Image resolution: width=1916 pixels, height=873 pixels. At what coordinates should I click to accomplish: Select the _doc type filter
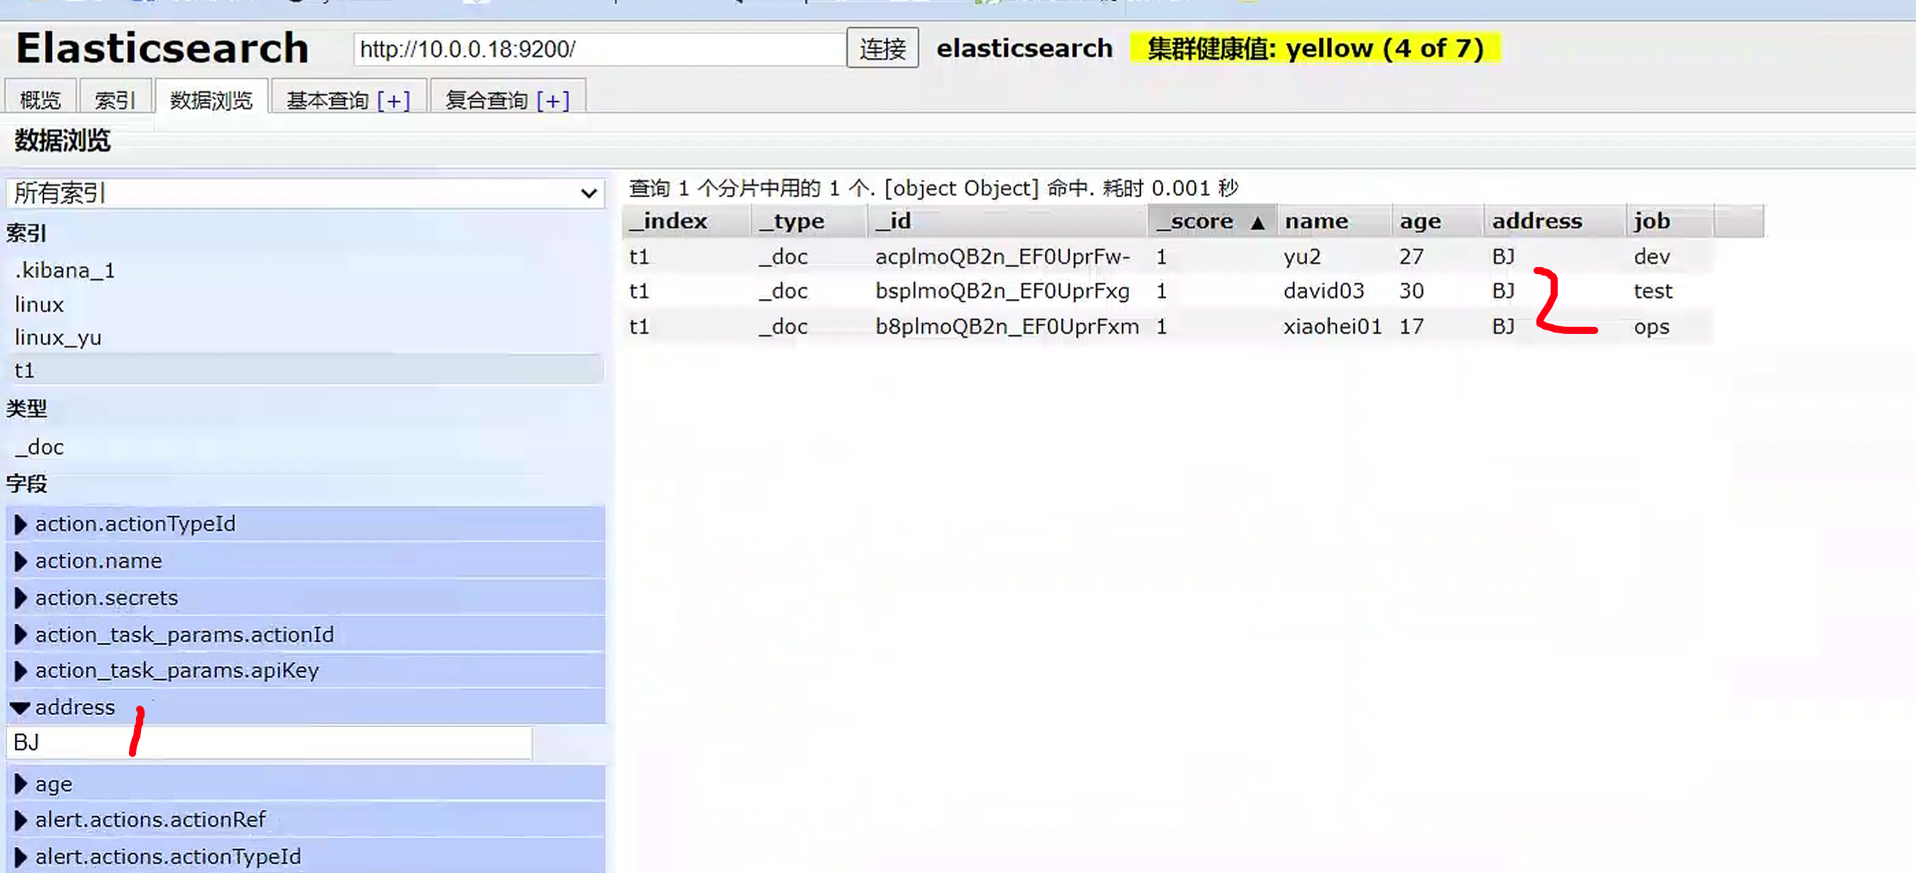[x=39, y=447]
